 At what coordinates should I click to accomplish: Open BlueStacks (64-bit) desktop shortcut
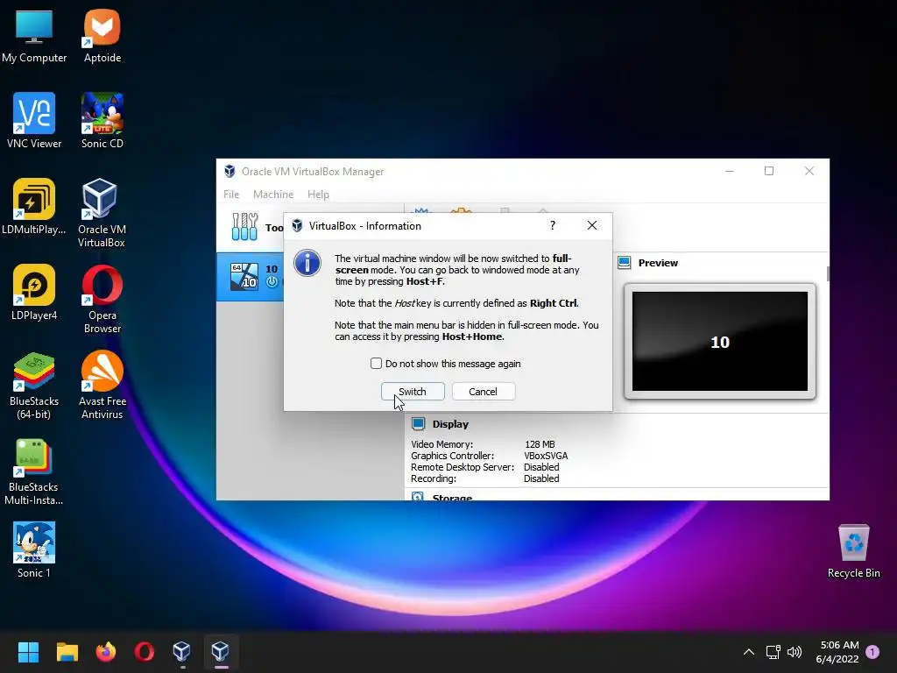click(34, 386)
